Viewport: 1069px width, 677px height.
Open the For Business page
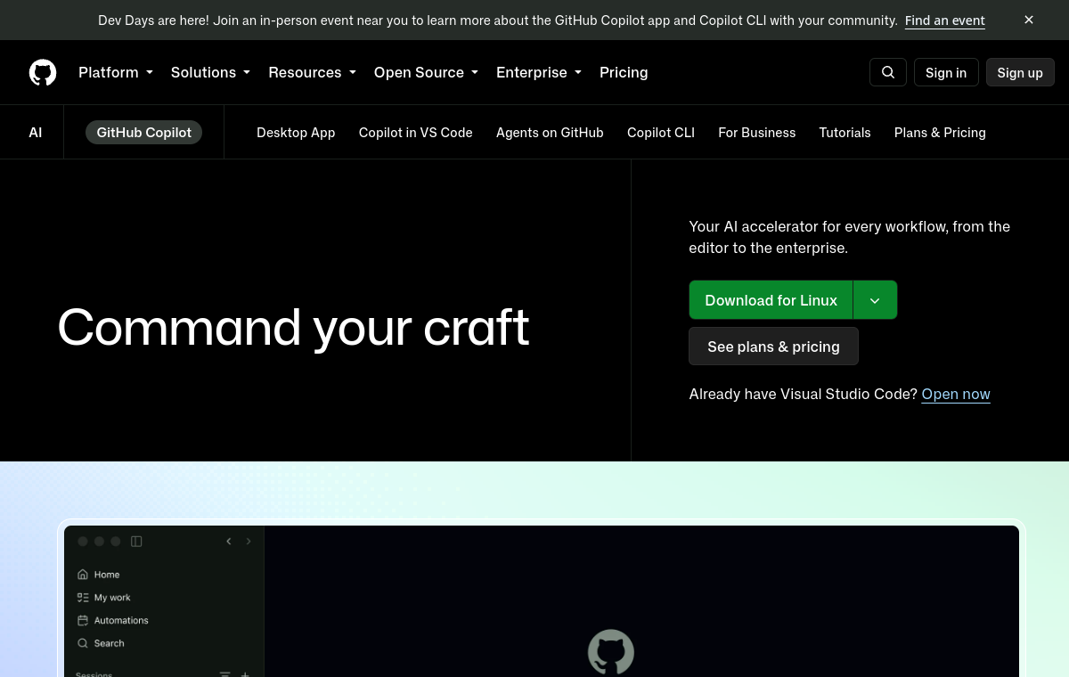pyautogui.click(x=756, y=132)
